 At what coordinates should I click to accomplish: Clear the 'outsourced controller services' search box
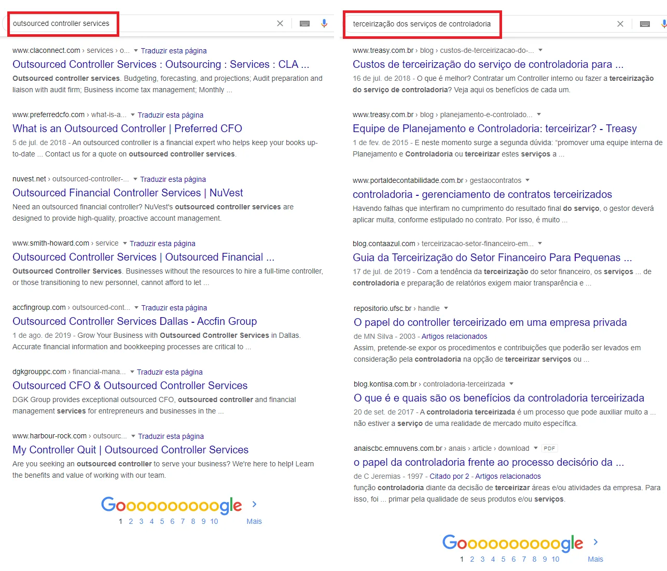280,23
